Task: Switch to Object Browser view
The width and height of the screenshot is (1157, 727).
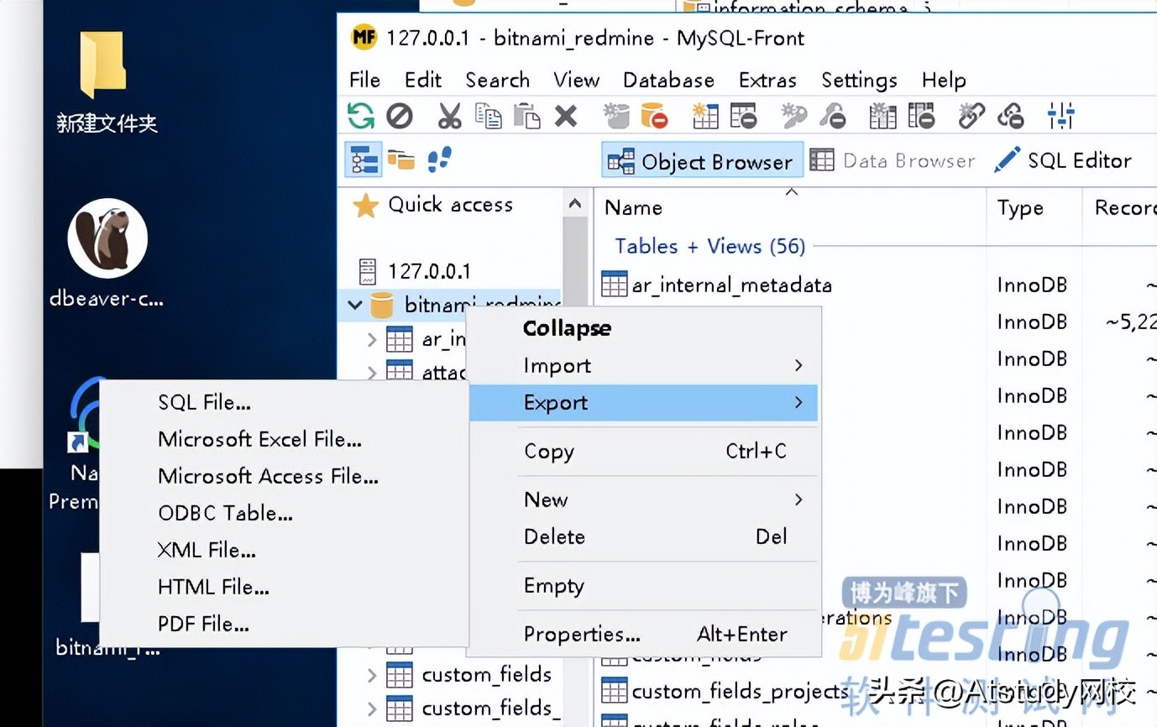Action: pos(702,161)
